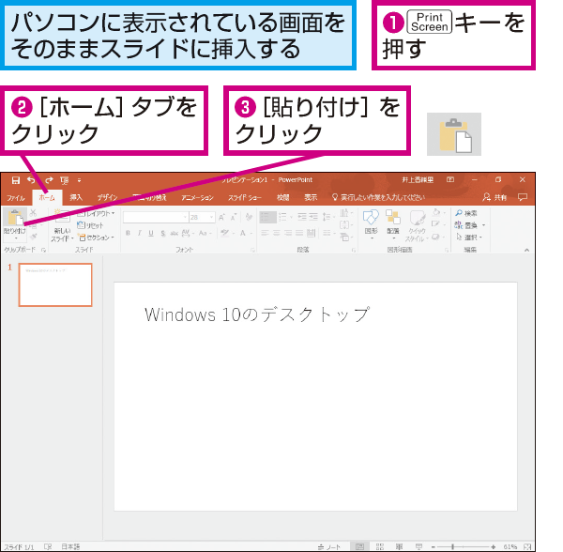Switch to the スライドショー (Slide Show) tab
This screenshot has height=552, width=563.
(x=245, y=197)
